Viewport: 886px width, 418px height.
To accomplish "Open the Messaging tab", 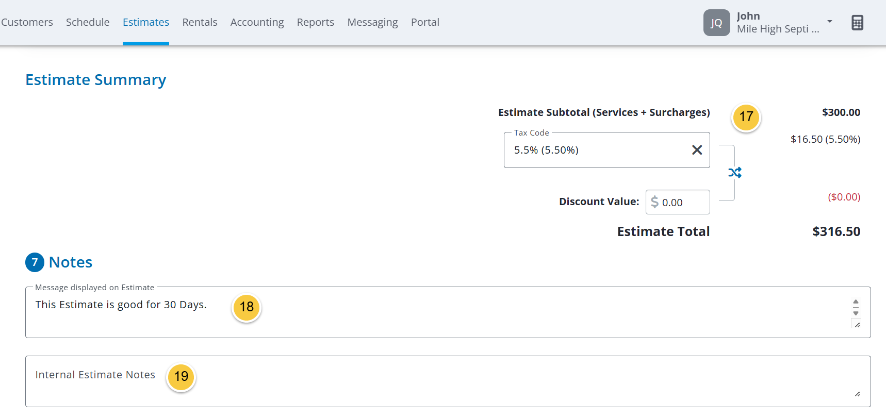I will click(x=372, y=22).
